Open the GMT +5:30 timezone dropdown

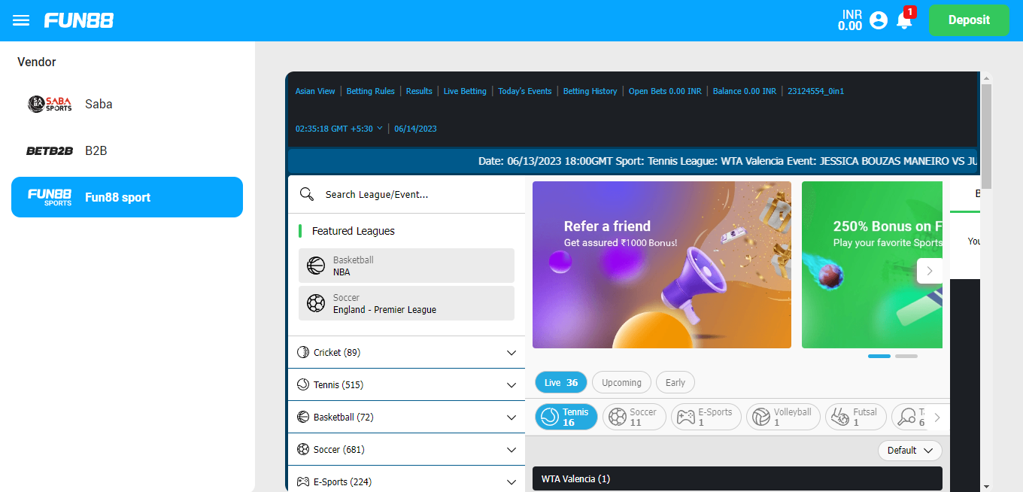point(339,129)
